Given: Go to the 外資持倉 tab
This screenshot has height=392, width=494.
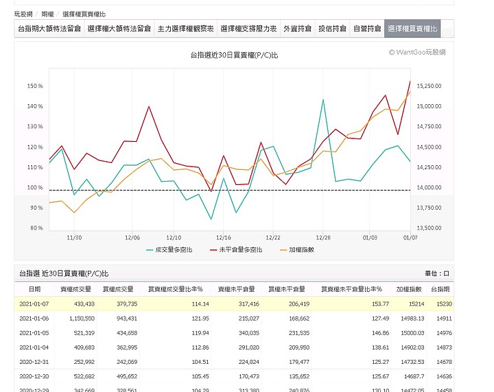Looking at the screenshot, I should pyautogui.click(x=297, y=29).
